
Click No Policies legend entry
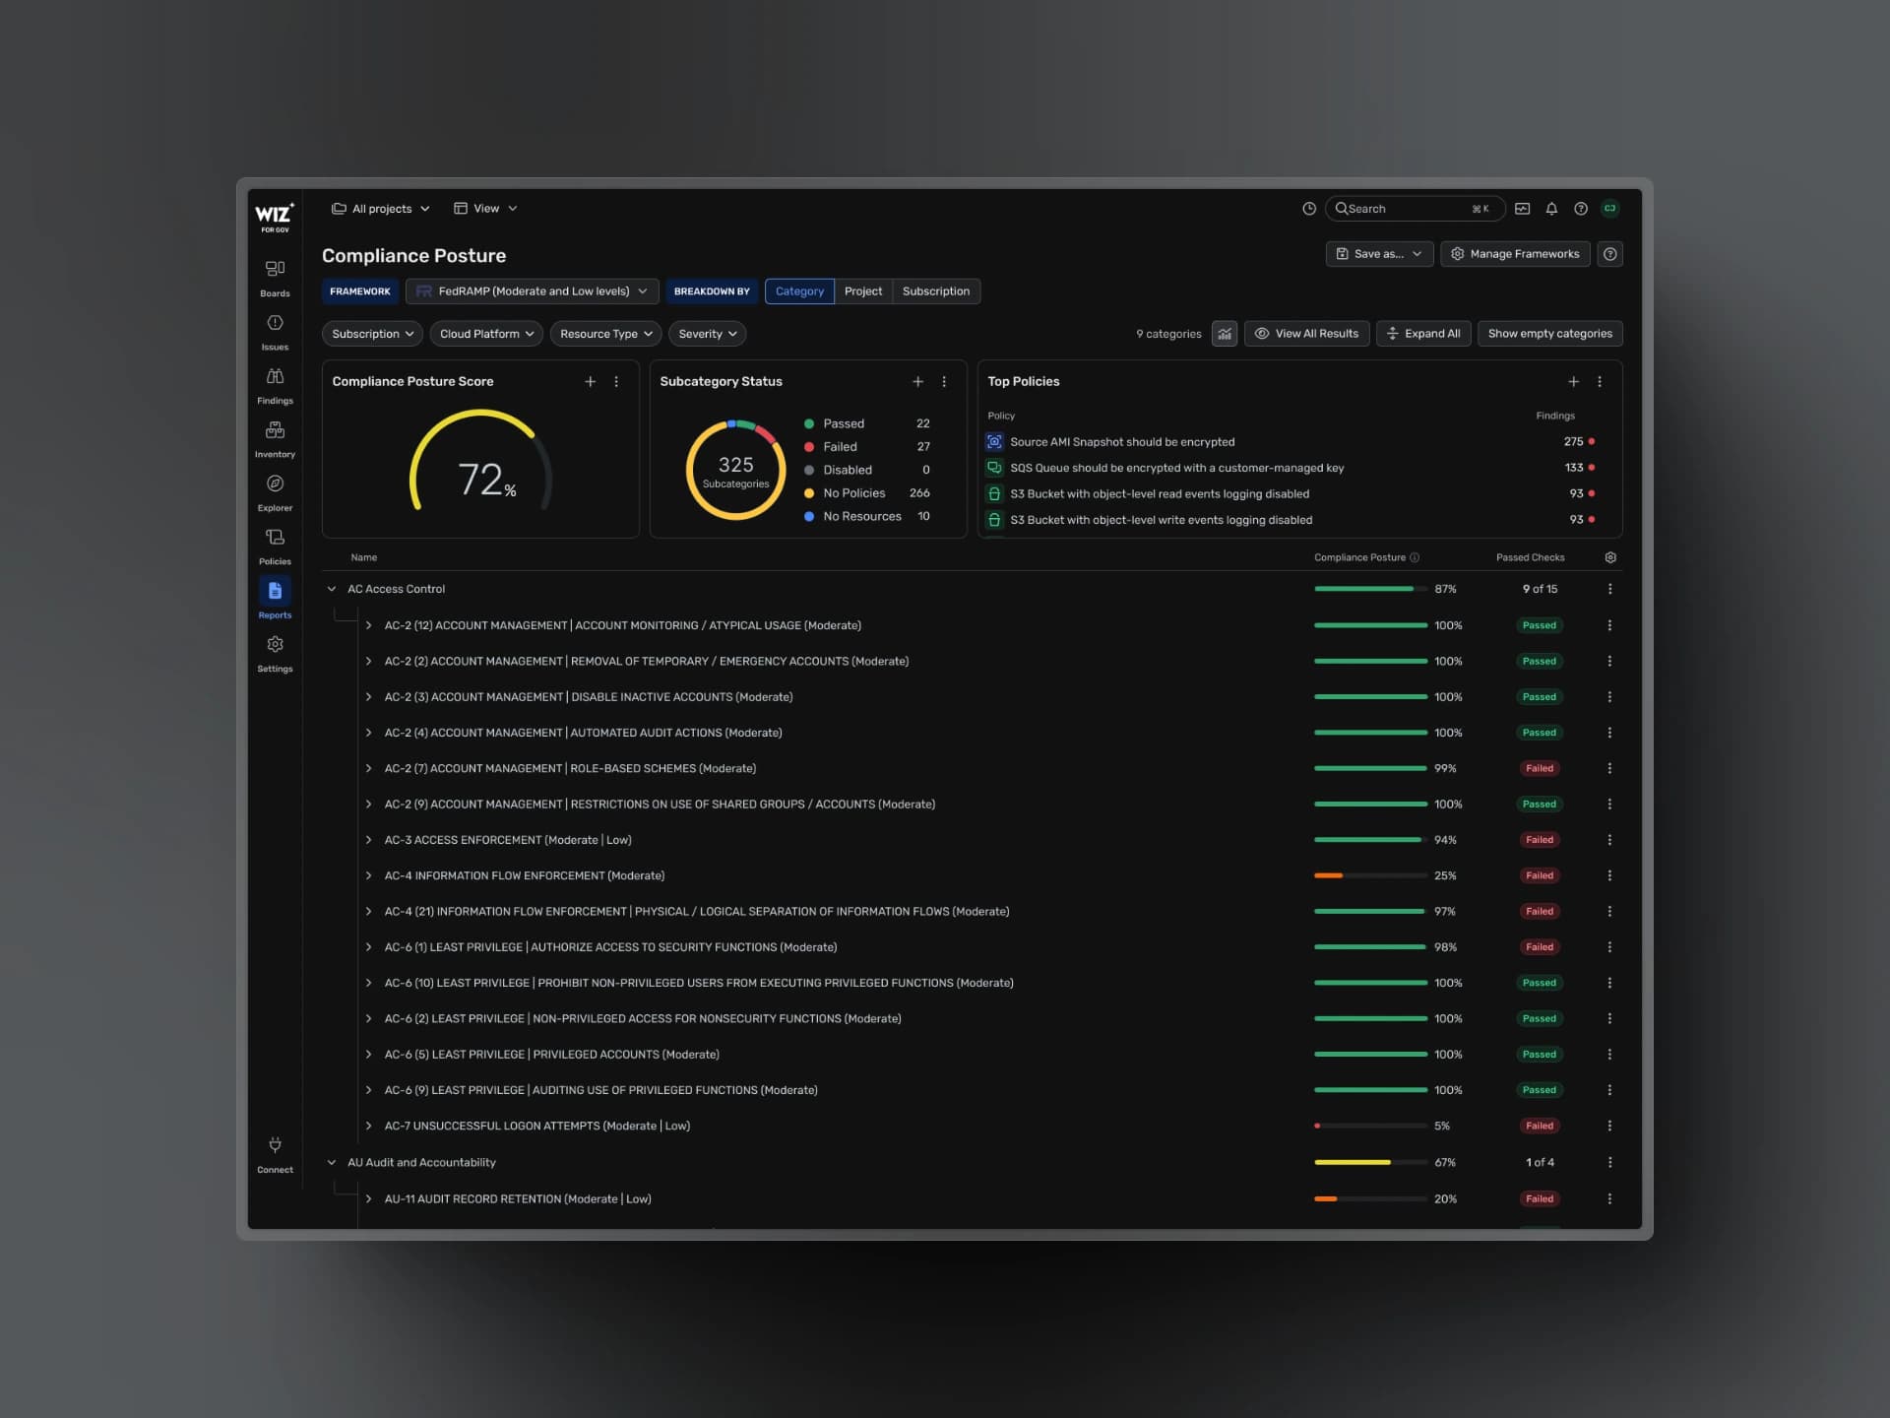[853, 493]
